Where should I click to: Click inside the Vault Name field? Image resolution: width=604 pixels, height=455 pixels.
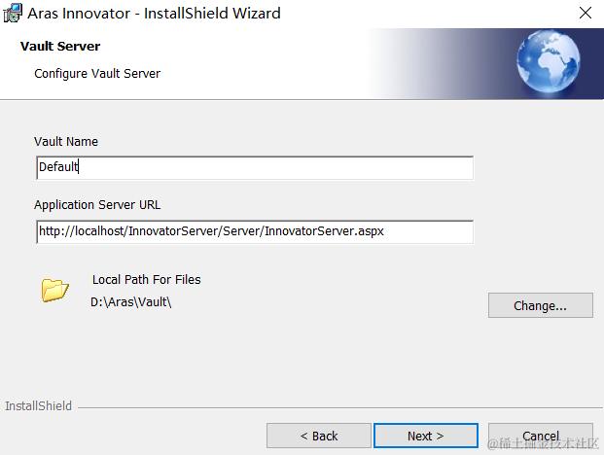coord(255,167)
